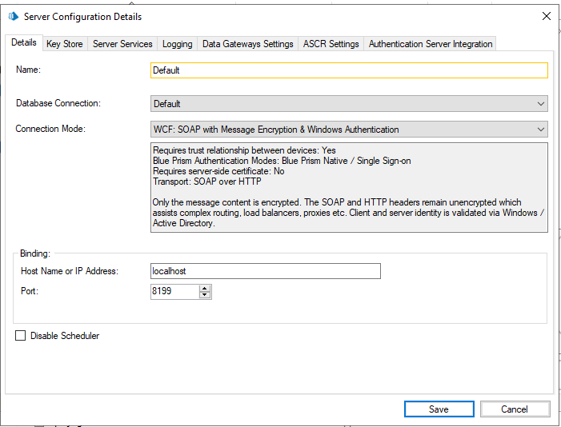Switch to the ASCR Settings tab
The height and width of the screenshot is (427, 561).
click(331, 44)
